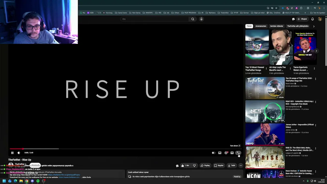
Task: Bookmark this page with the star icon
Action: [276, 8]
